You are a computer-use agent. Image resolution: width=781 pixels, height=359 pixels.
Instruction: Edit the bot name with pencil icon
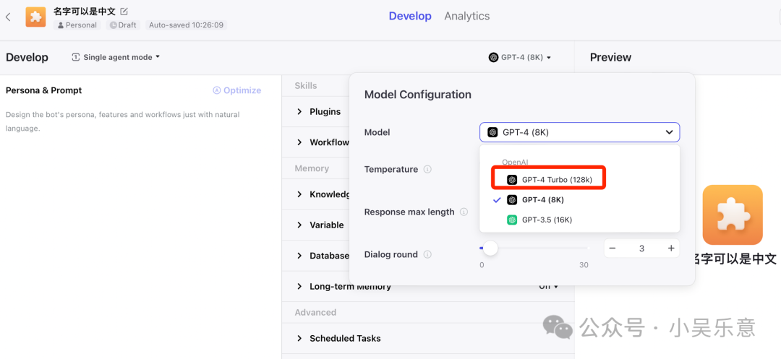124,12
